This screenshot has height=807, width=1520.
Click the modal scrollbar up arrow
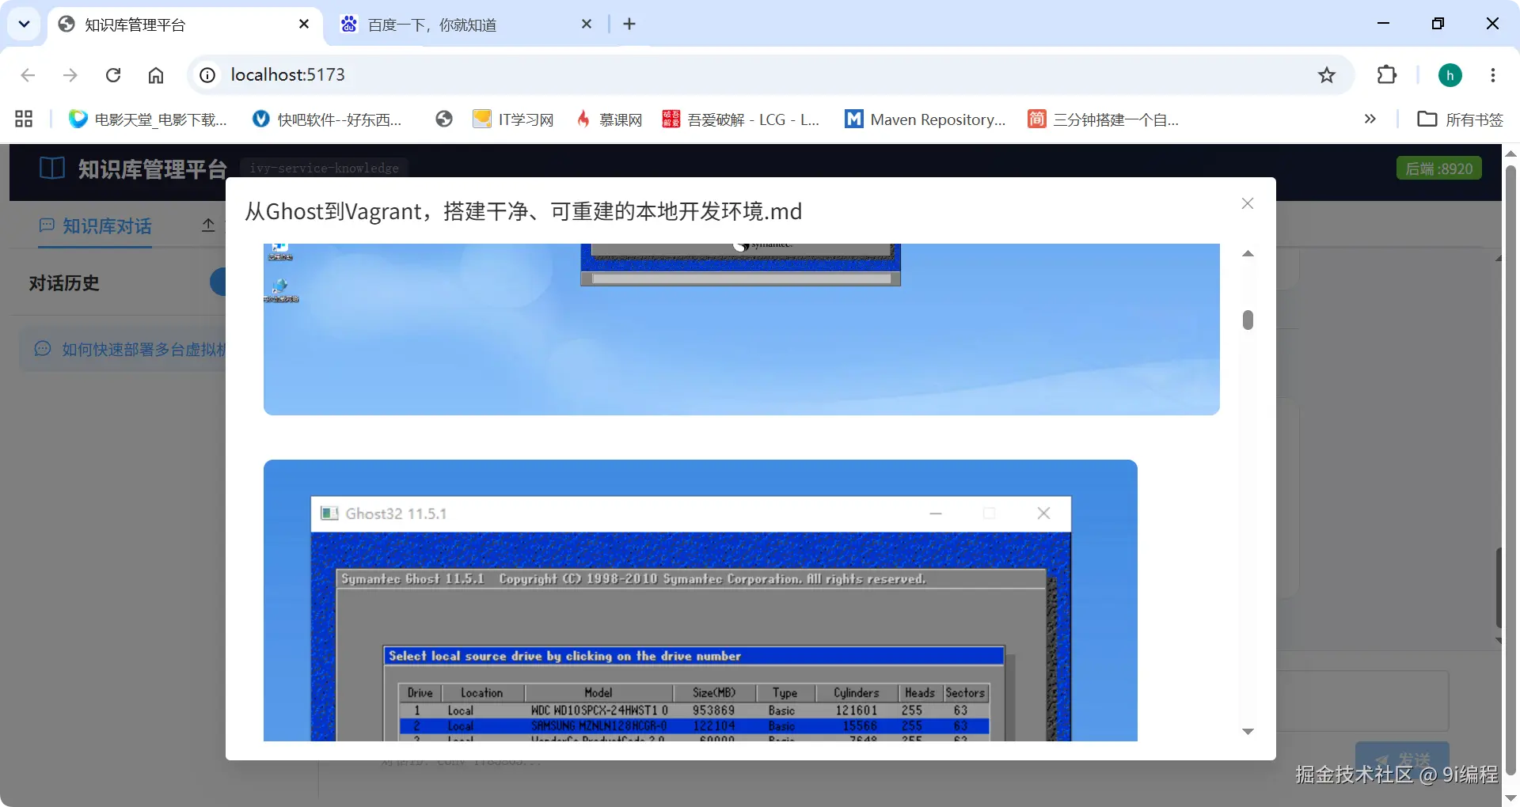[1248, 254]
